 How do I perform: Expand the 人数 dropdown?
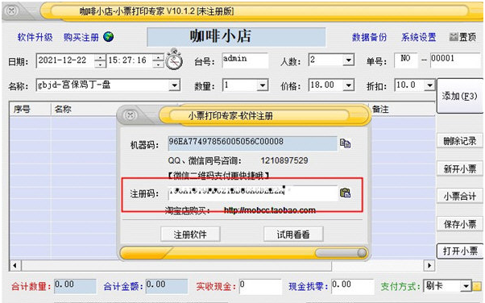(349, 60)
